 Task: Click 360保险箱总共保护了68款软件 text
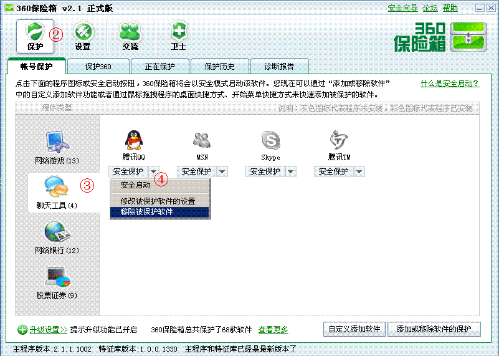(201, 330)
